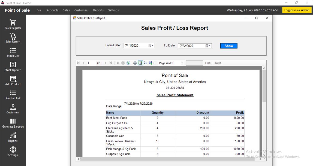Open the From Date calendar picker
313x166 pixels.
[x=151, y=46]
